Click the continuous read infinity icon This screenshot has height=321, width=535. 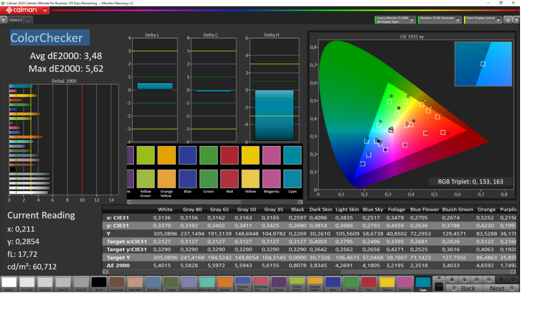coord(488,280)
